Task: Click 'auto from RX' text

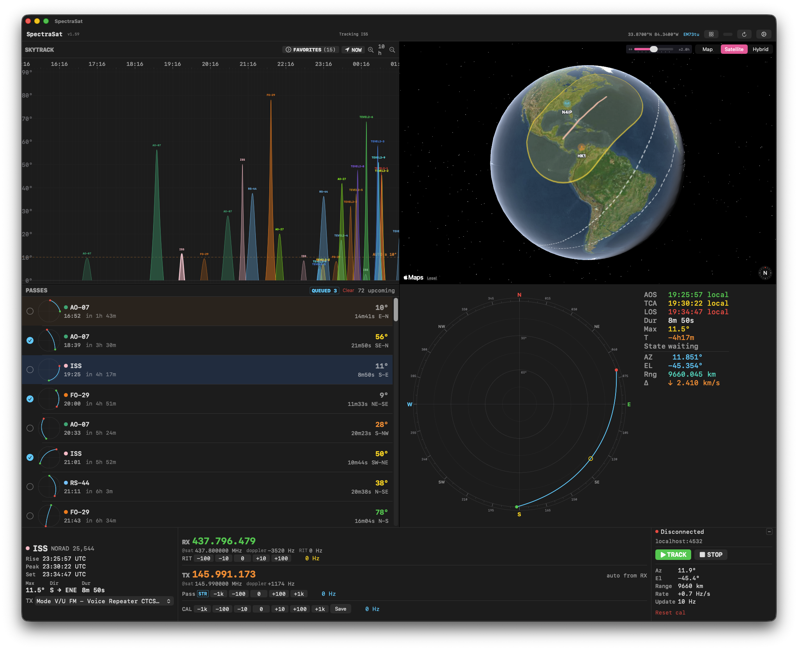Action: 626,576
